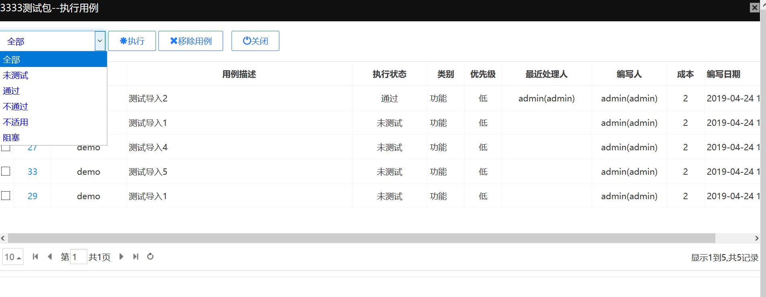
Task: Go to first page icon
Action: tap(35, 257)
